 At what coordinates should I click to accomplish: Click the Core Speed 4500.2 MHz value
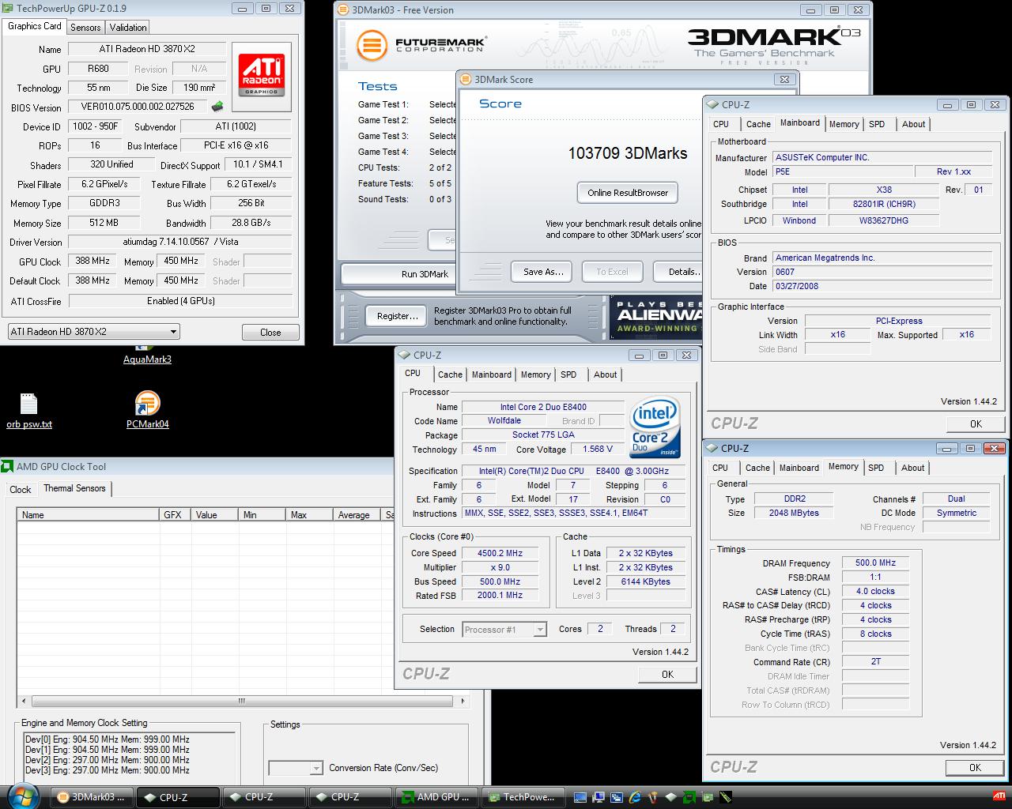click(500, 553)
